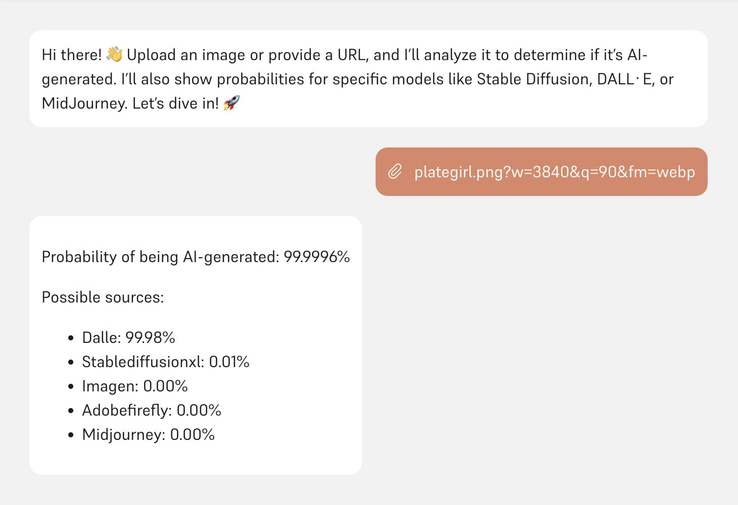Screen dimensions: 738x505
Task: Click the 99.9996% probability value
Action: click(x=317, y=257)
